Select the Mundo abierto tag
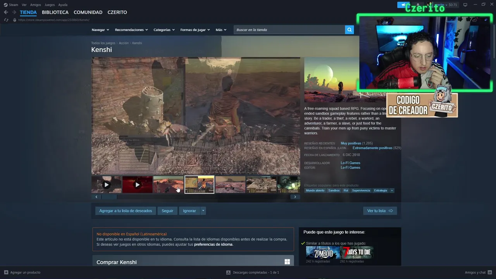496x279 pixels. (x=315, y=191)
